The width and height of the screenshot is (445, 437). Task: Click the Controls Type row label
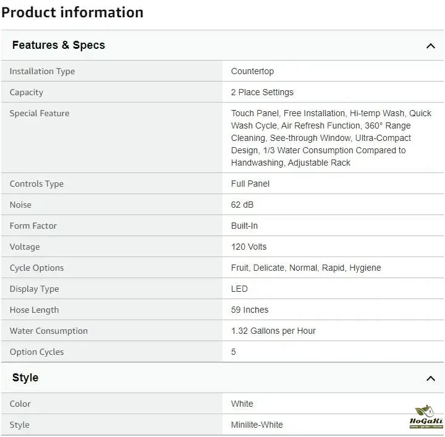coord(36,184)
